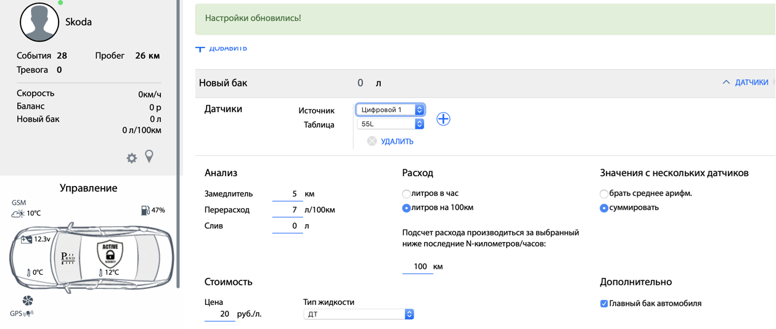Select the "литров в час" radio option

(x=406, y=193)
